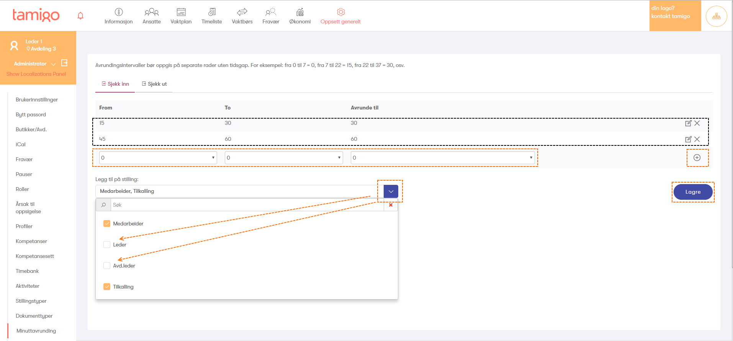This screenshot has width=733, height=341.
Task: Open Brukerinnstillinger in sidebar
Action: (x=37, y=100)
